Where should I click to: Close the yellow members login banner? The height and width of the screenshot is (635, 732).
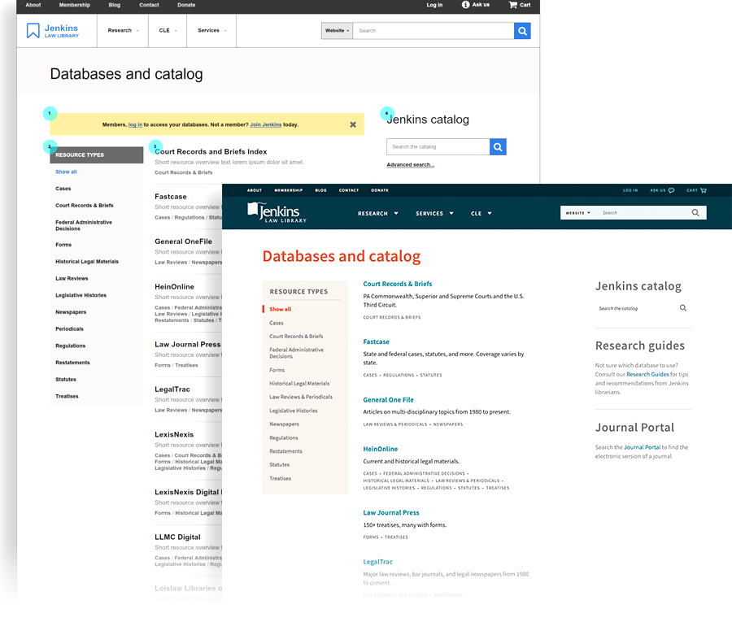[x=353, y=124]
